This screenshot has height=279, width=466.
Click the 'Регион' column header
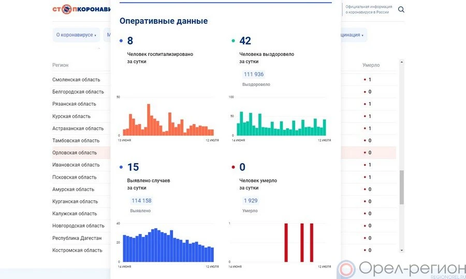pos(60,65)
